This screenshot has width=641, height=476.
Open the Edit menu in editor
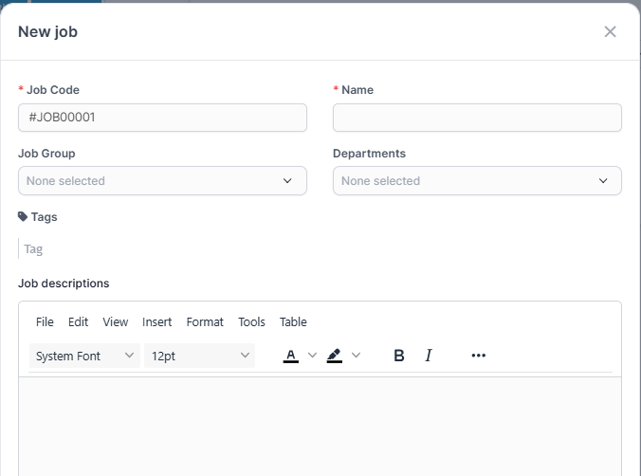tap(78, 322)
